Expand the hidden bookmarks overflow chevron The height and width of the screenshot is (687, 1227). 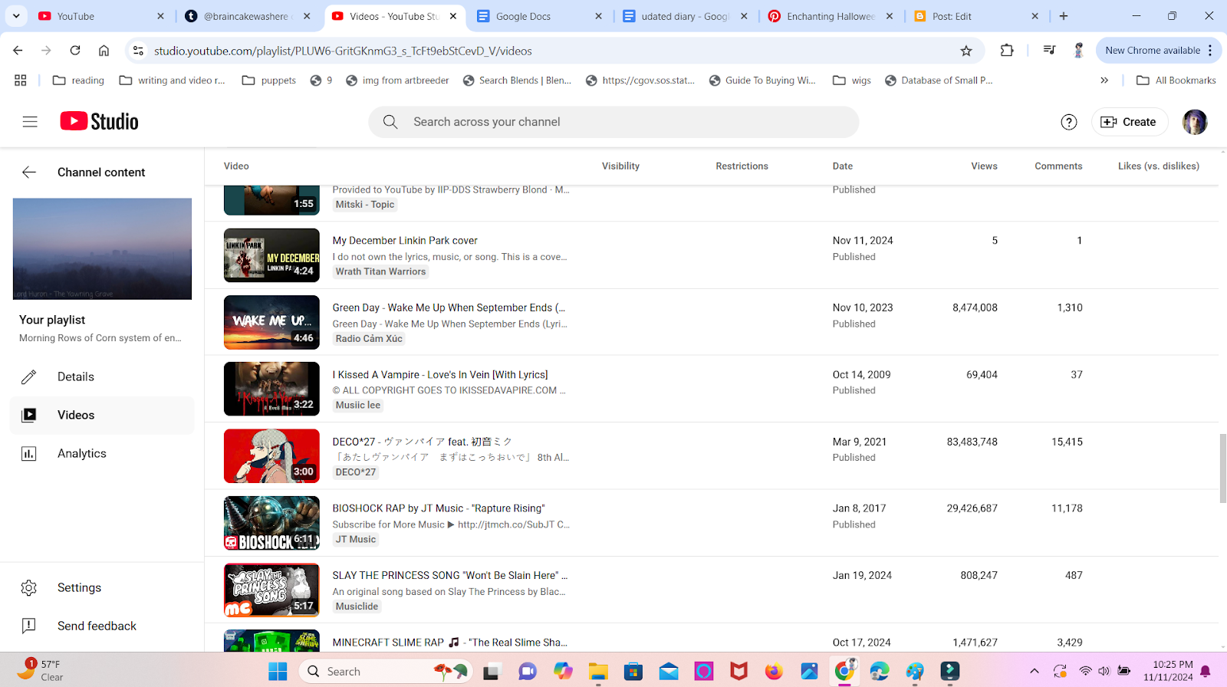1104,81
